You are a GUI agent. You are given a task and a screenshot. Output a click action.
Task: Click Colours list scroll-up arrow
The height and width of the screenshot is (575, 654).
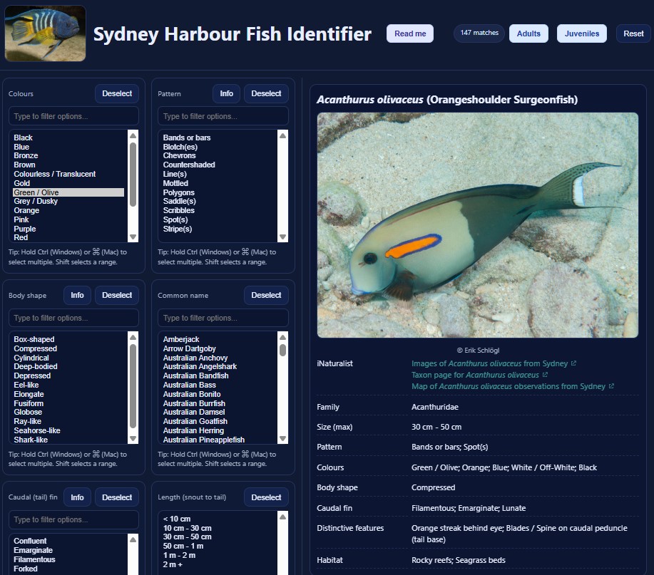(133, 135)
